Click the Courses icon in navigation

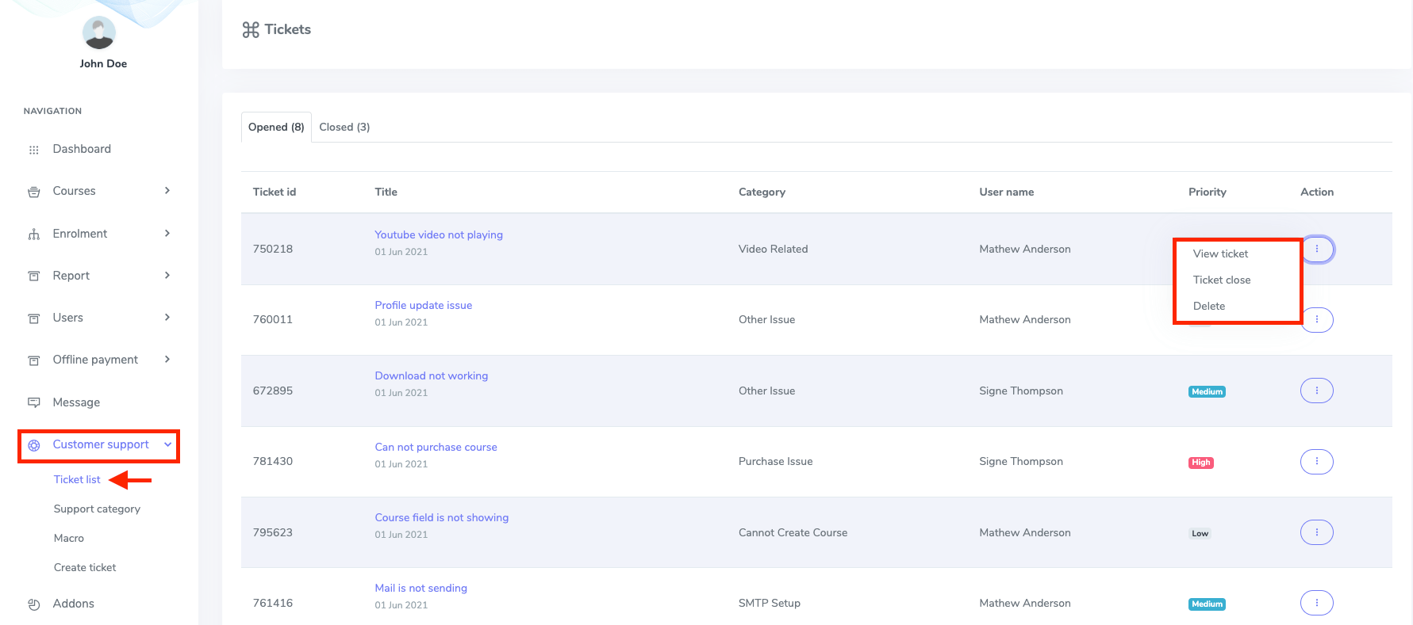33,192
